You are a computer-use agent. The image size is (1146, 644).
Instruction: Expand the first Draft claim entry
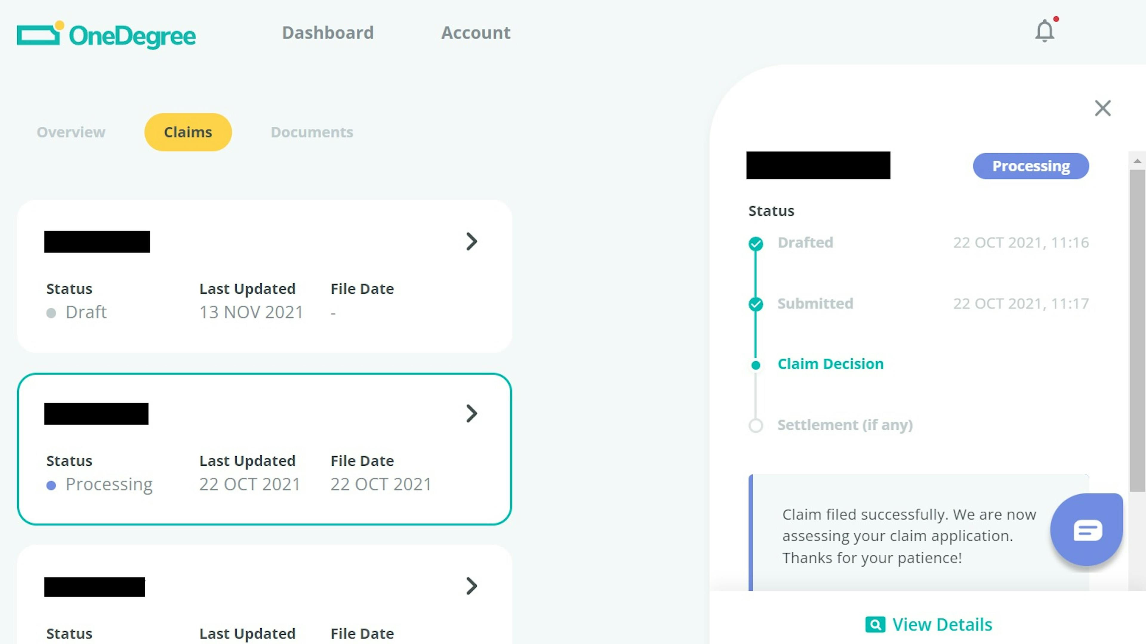(x=471, y=241)
